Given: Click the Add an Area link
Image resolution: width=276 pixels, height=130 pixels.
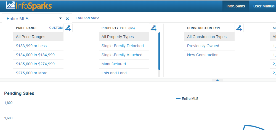Looking at the screenshot, I should pyautogui.click(x=87, y=18).
